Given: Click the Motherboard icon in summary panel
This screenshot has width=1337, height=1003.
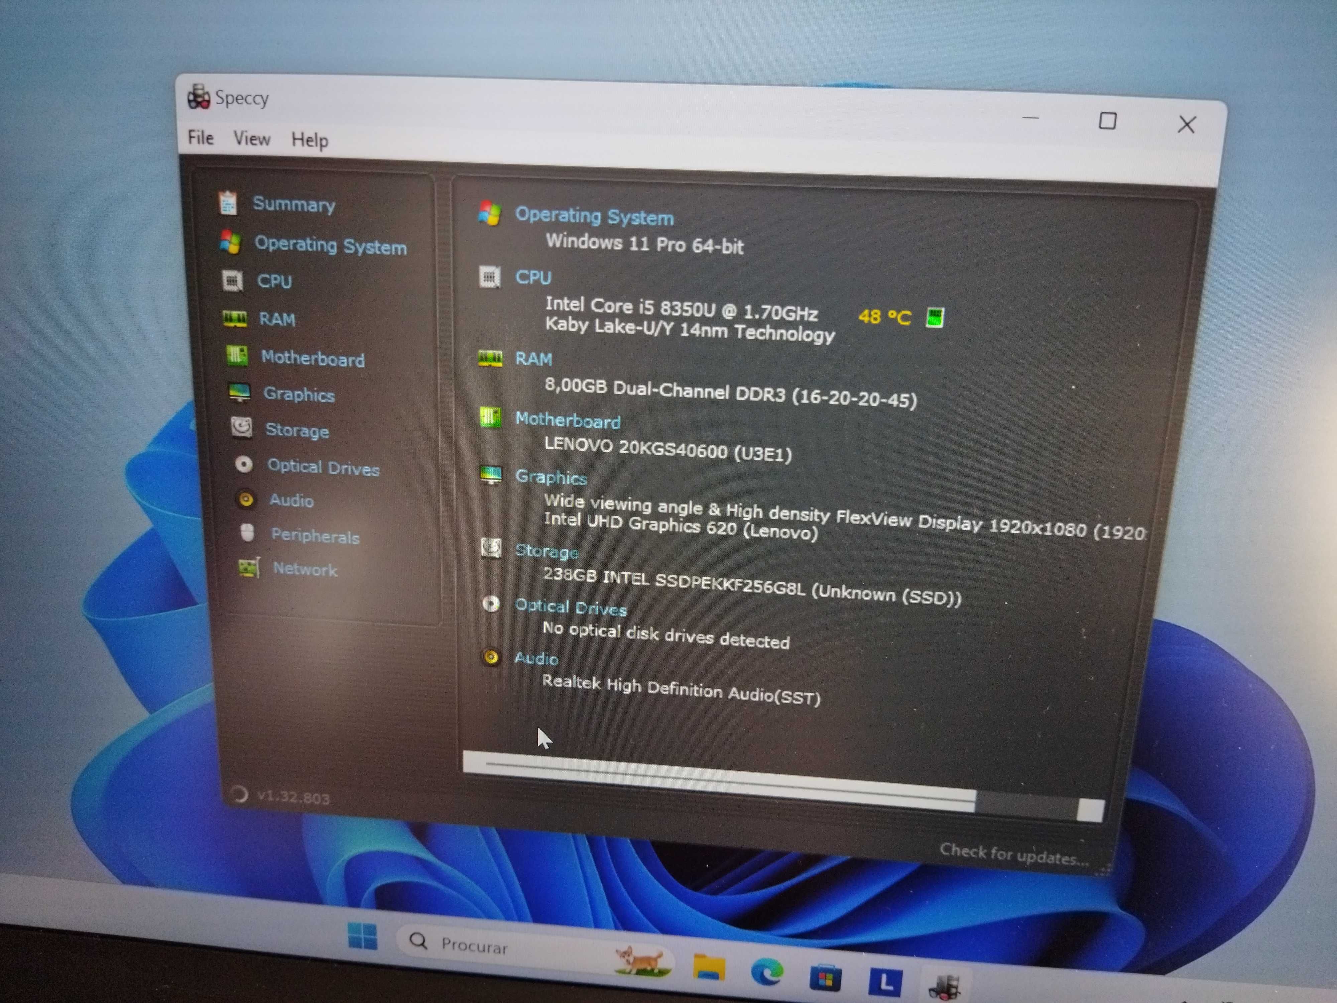Looking at the screenshot, I should [x=490, y=417].
